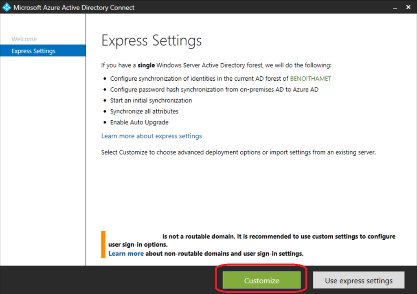Click the Azure AD Connect logo icon
Screen dimensions: 417x294
click(7, 7)
